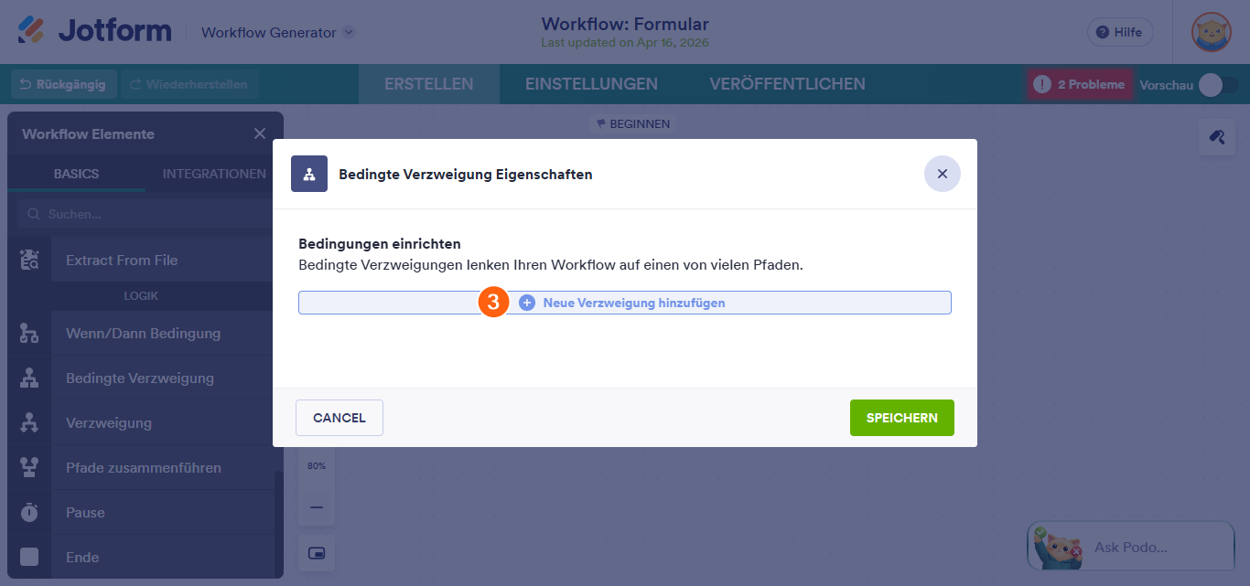The width and height of the screenshot is (1250, 586).
Task: Open the Workflow Generator dropdown menu
Action: pos(275,31)
